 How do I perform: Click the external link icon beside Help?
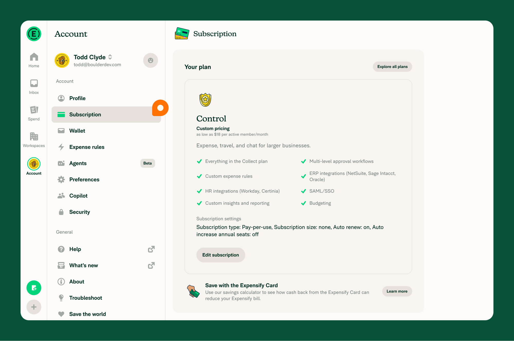(151, 249)
